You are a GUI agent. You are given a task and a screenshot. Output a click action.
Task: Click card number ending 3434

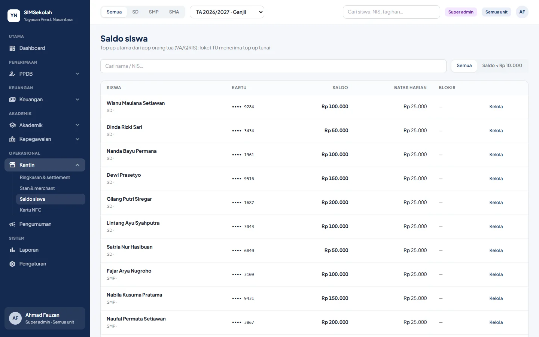pos(243,131)
